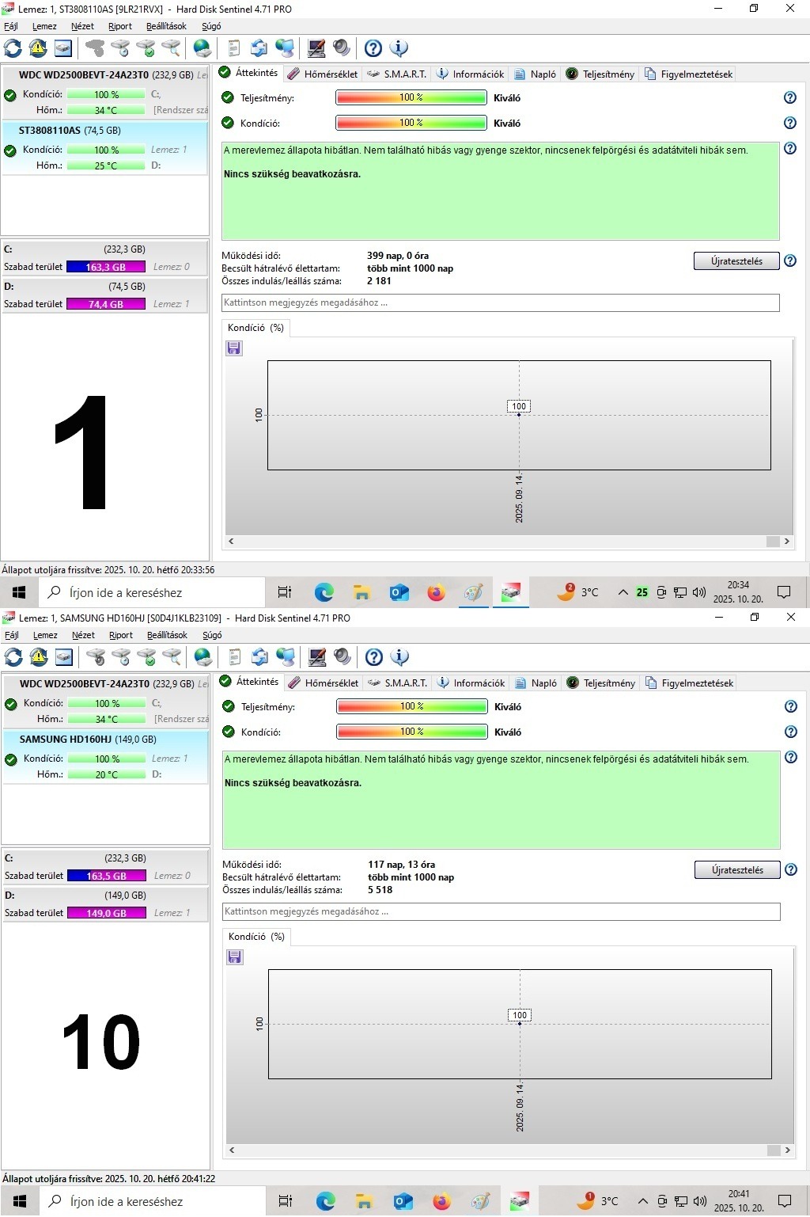This screenshot has height=1217, width=810.
Task: Open the notification center in the lower taskbar
Action: [784, 1201]
